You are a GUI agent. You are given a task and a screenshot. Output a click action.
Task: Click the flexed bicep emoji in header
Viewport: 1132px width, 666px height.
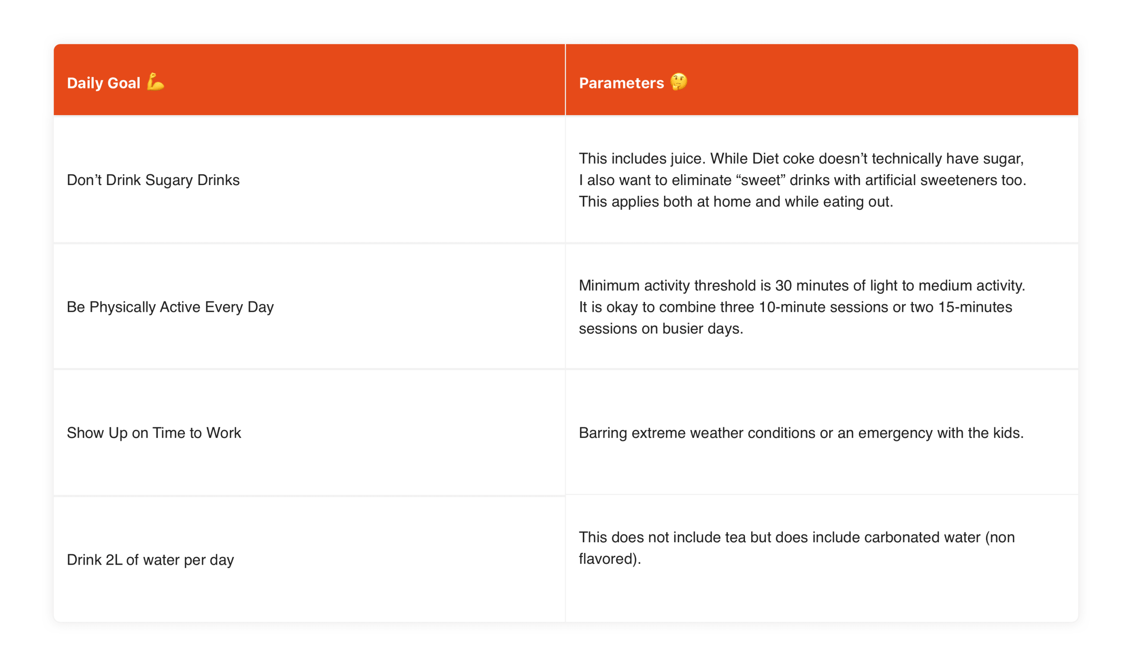pos(155,82)
